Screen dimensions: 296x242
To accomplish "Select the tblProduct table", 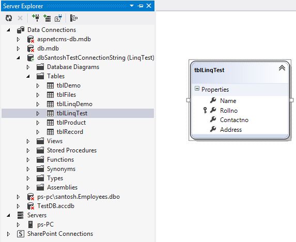I will pyautogui.click(x=71, y=123).
